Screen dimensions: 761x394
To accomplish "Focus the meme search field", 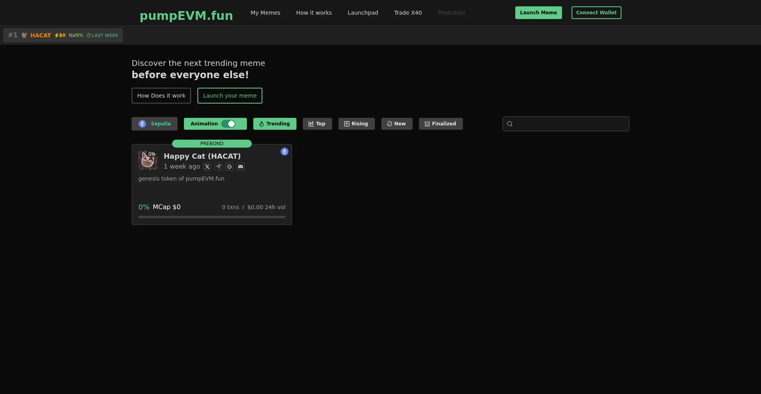I will tap(566, 124).
